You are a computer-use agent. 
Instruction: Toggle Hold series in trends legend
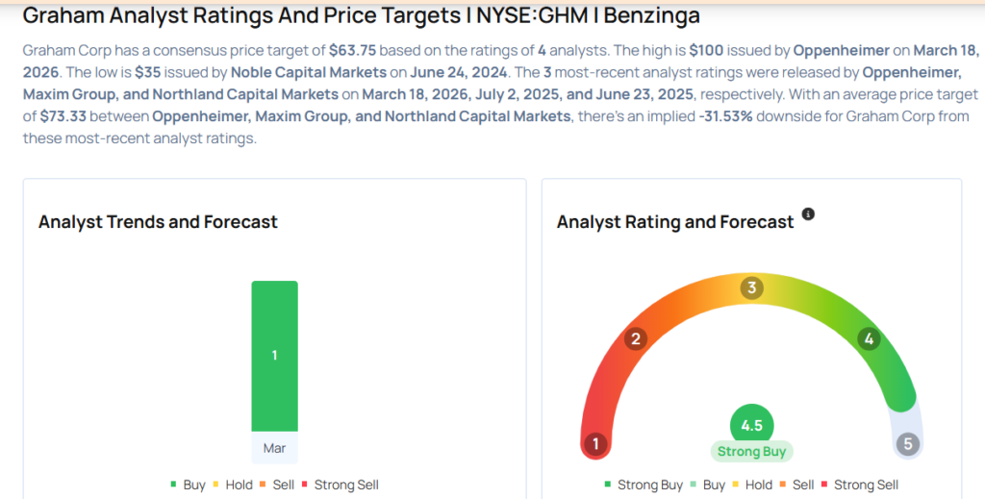coord(233,485)
